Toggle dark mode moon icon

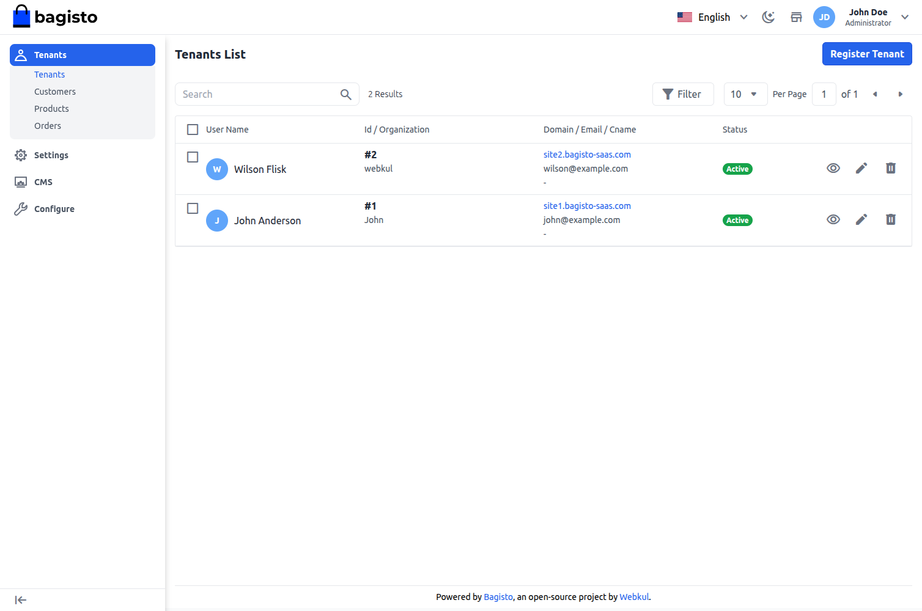(x=769, y=17)
